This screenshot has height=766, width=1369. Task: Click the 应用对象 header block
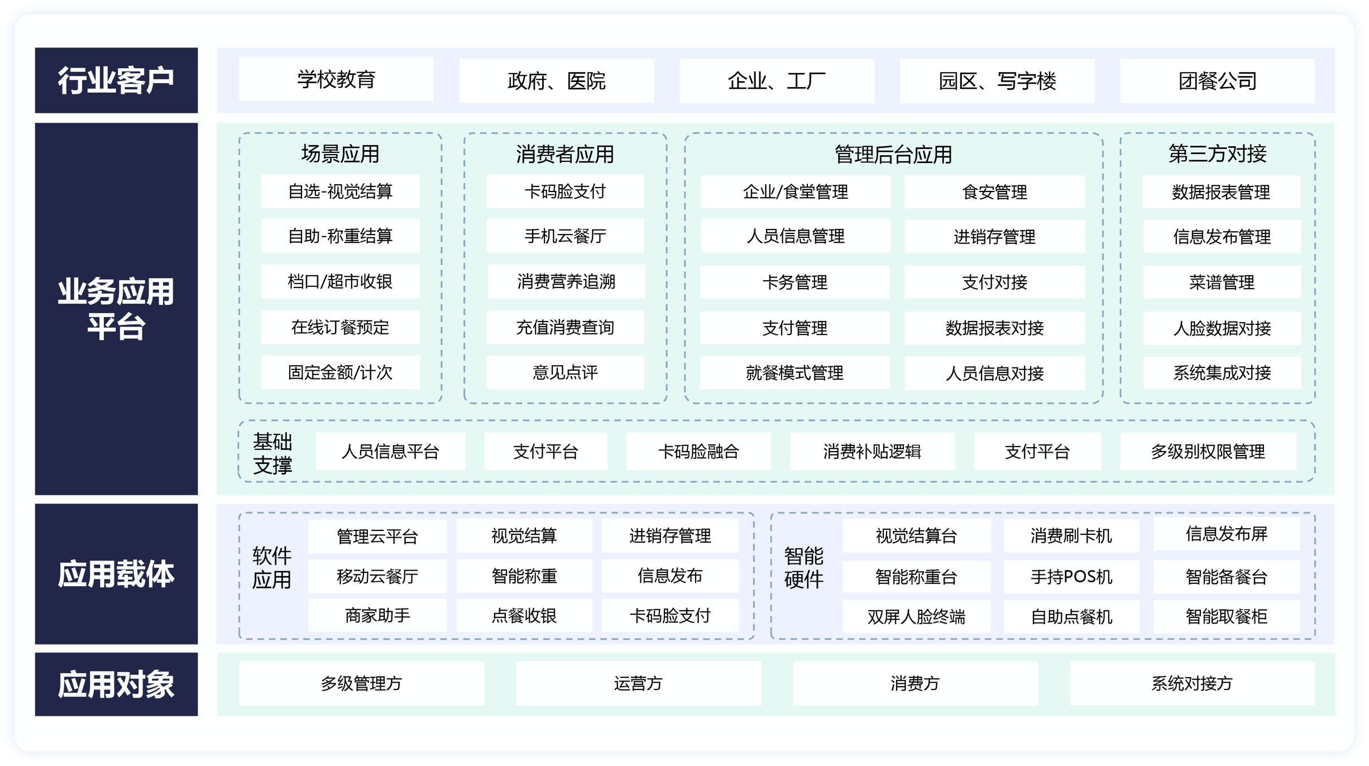pos(116,684)
